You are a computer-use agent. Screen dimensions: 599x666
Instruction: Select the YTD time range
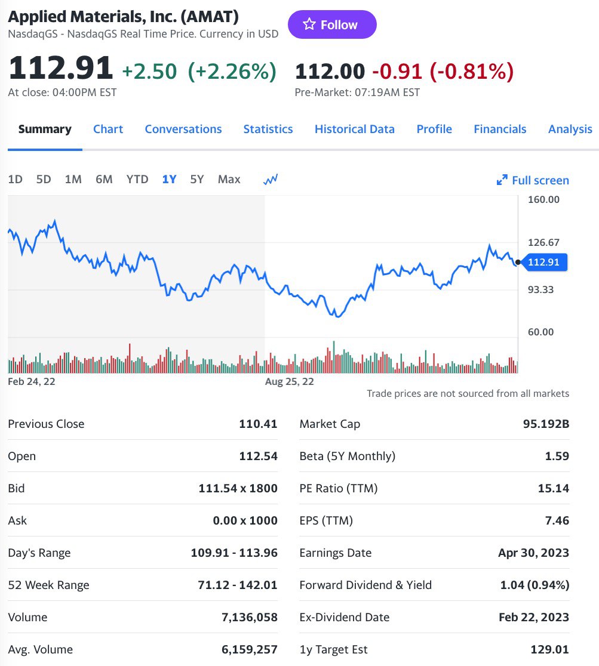coord(137,179)
